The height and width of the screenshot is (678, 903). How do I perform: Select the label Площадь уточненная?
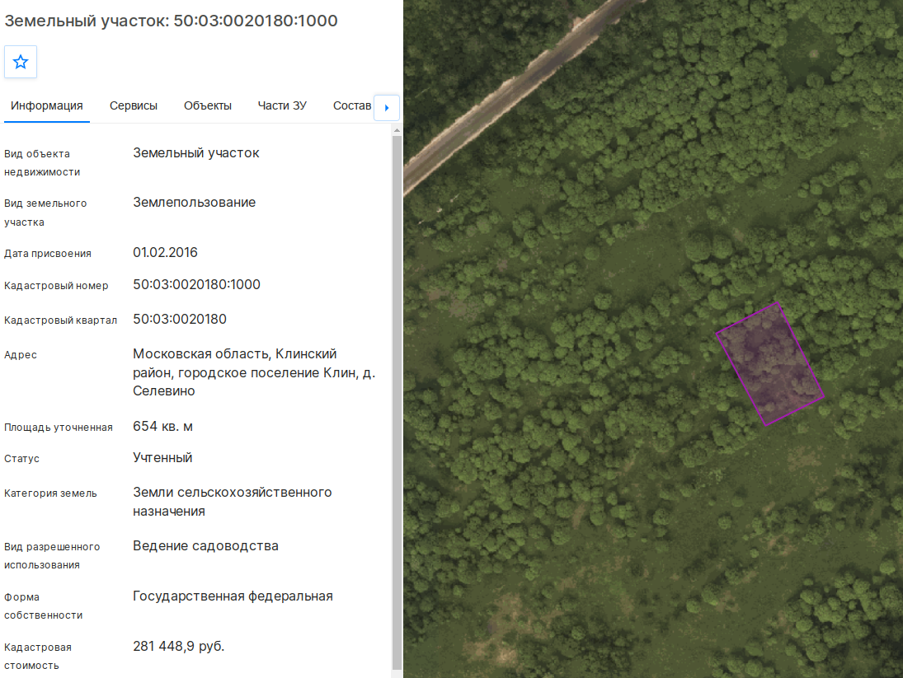pos(59,428)
